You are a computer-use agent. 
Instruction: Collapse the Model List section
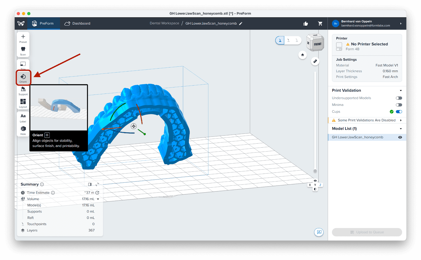[401, 129]
